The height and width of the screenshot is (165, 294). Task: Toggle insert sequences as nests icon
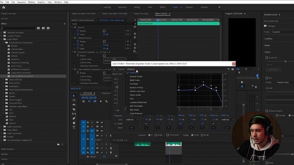tap(84, 101)
